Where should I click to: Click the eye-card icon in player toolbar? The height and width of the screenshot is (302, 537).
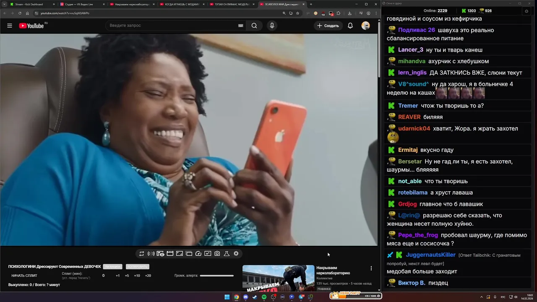point(160,254)
